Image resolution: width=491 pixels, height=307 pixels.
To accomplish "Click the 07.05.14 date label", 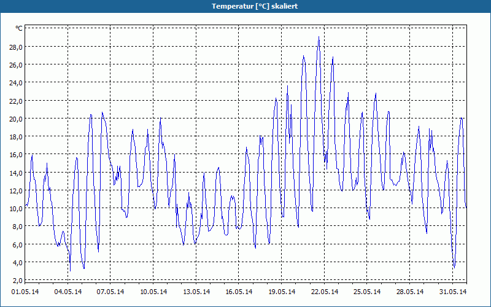I will (x=110, y=292).
